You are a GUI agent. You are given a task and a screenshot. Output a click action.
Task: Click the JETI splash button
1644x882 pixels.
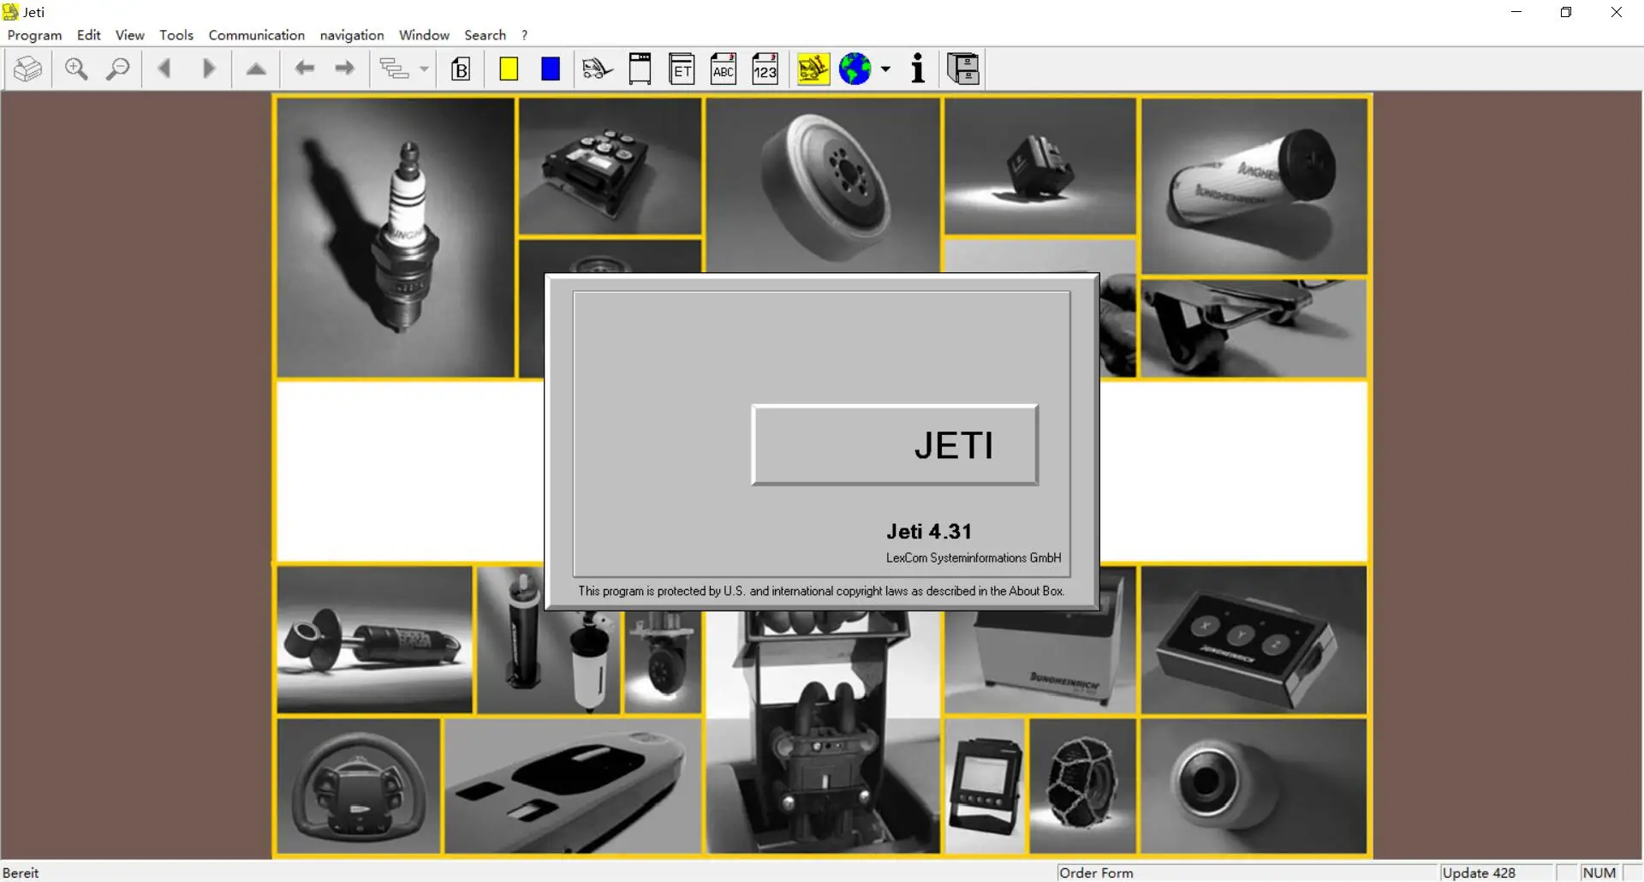coord(895,445)
